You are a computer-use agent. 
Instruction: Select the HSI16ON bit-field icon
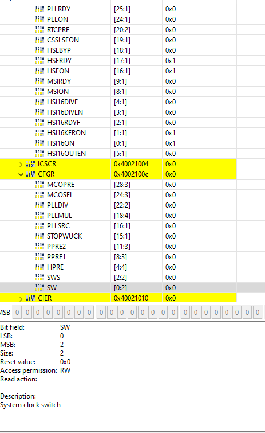pyautogui.click(x=39, y=143)
